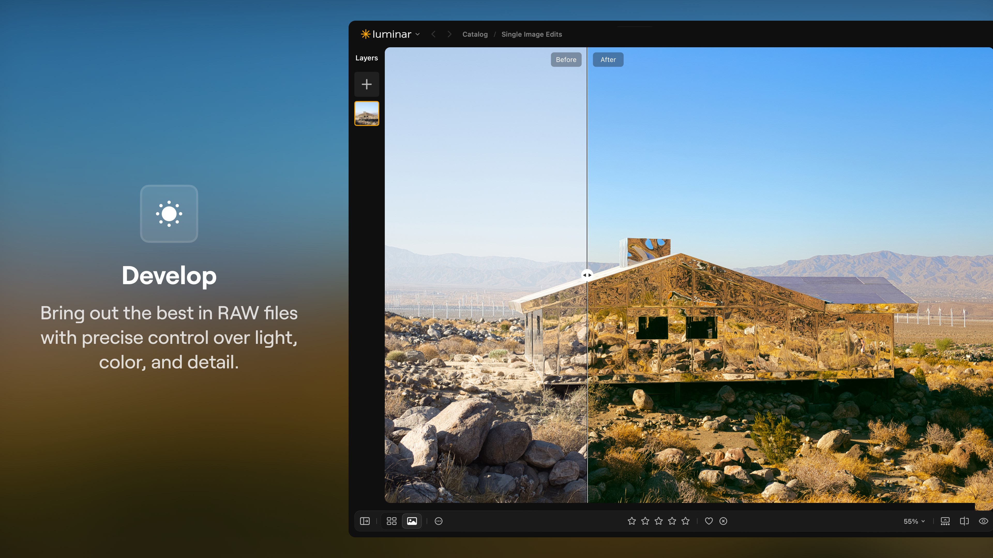Image resolution: width=993 pixels, height=558 pixels.
Task: Rate the photo three stars
Action: click(x=659, y=521)
